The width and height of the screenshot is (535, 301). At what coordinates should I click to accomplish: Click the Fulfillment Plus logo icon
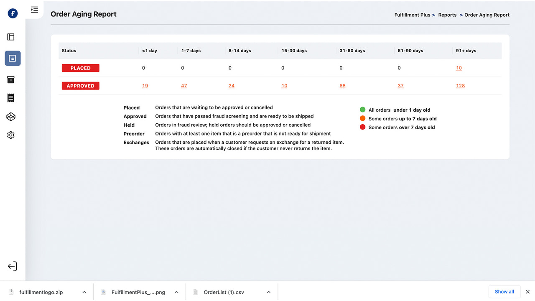[13, 14]
